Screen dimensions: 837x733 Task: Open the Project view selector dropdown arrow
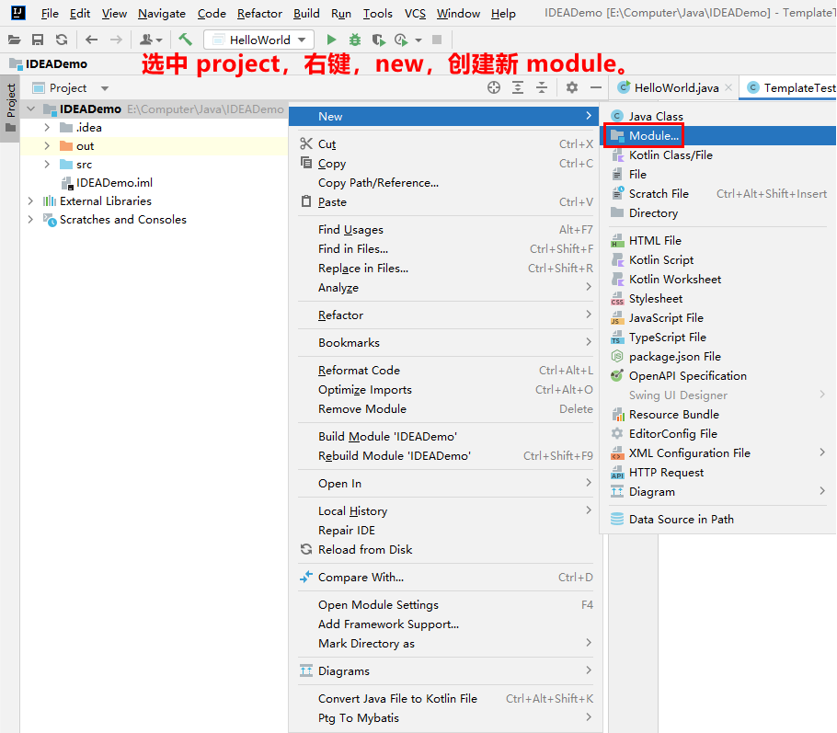click(105, 88)
